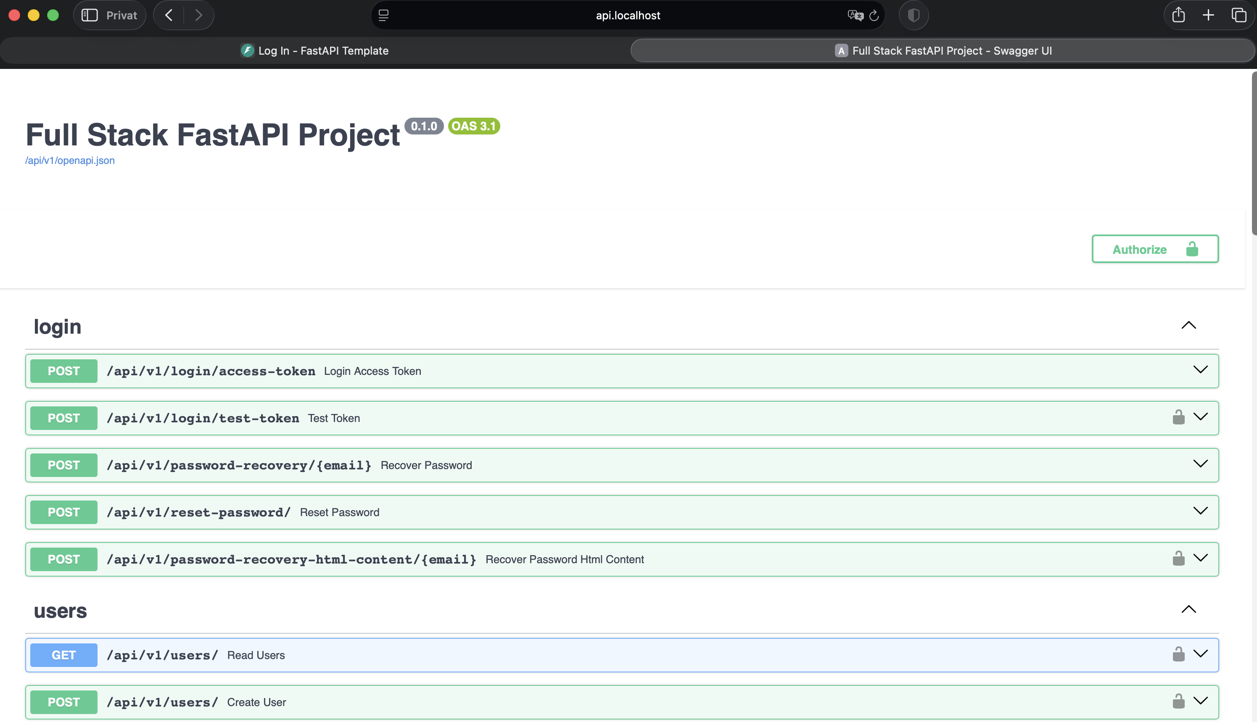Click the /api/v1/login/test-token path
The image size is (1257, 722).
(x=203, y=418)
